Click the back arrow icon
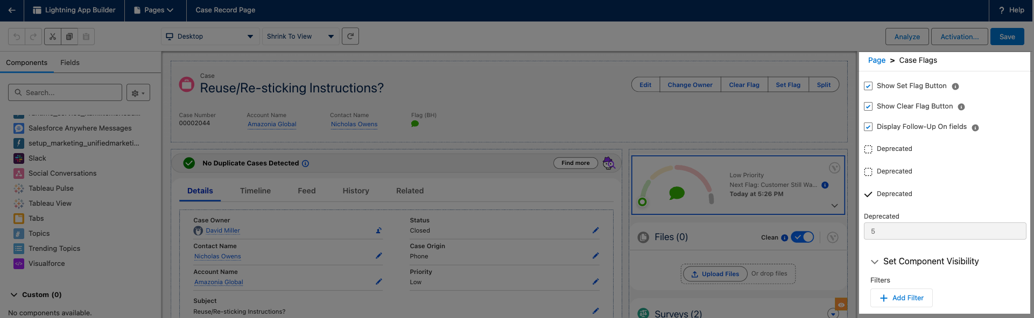 12,10
